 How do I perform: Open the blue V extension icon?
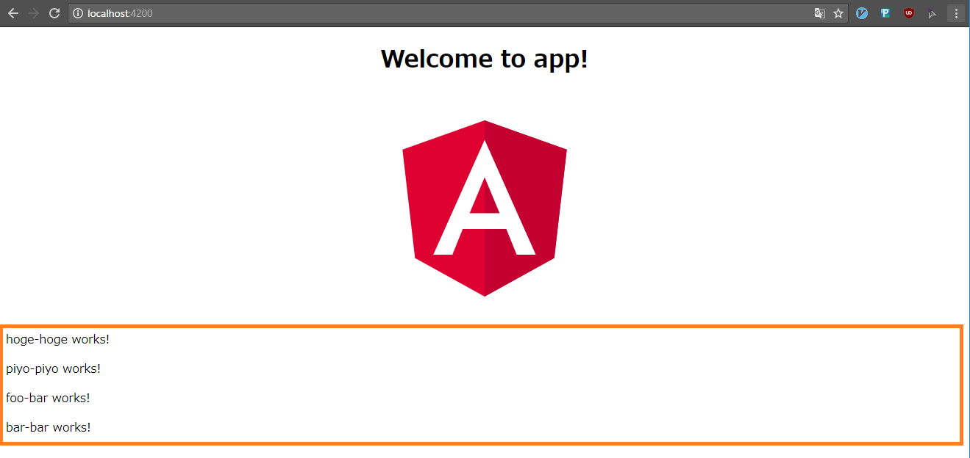click(x=861, y=13)
